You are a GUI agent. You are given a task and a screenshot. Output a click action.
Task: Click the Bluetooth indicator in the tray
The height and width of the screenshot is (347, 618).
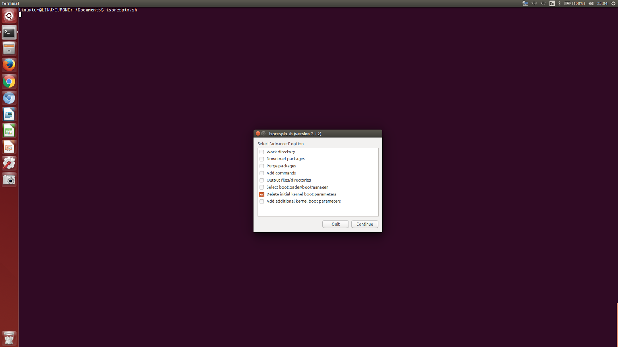click(560, 3)
